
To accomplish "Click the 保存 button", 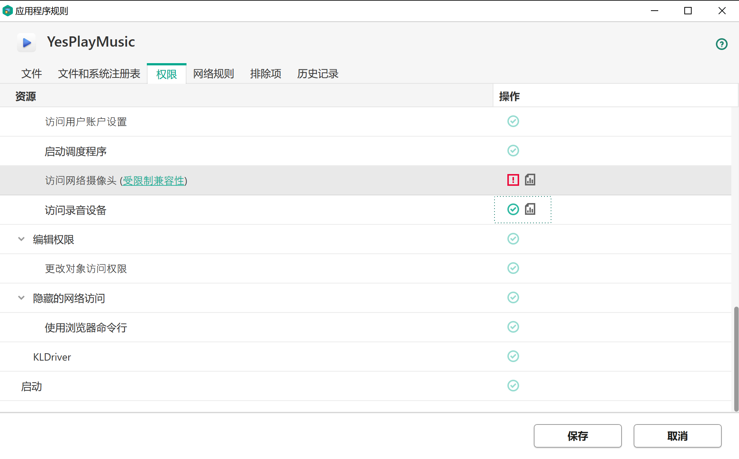I will pos(577,436).
